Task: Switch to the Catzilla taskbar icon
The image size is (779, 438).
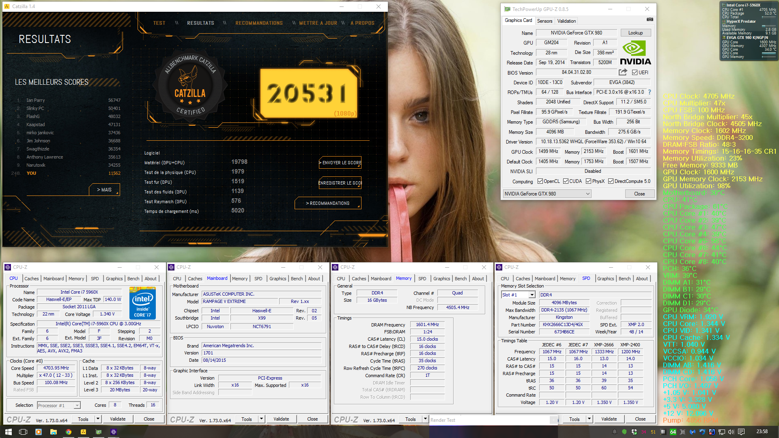Action: coord(84,432)
